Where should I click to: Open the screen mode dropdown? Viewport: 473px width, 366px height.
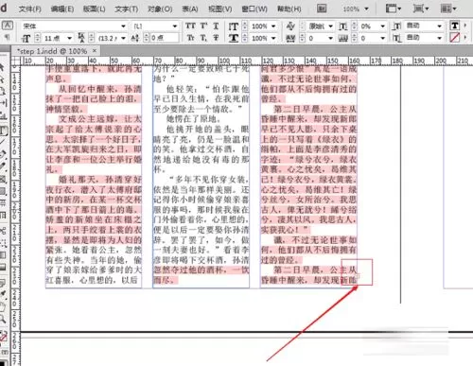click(421, 9)
